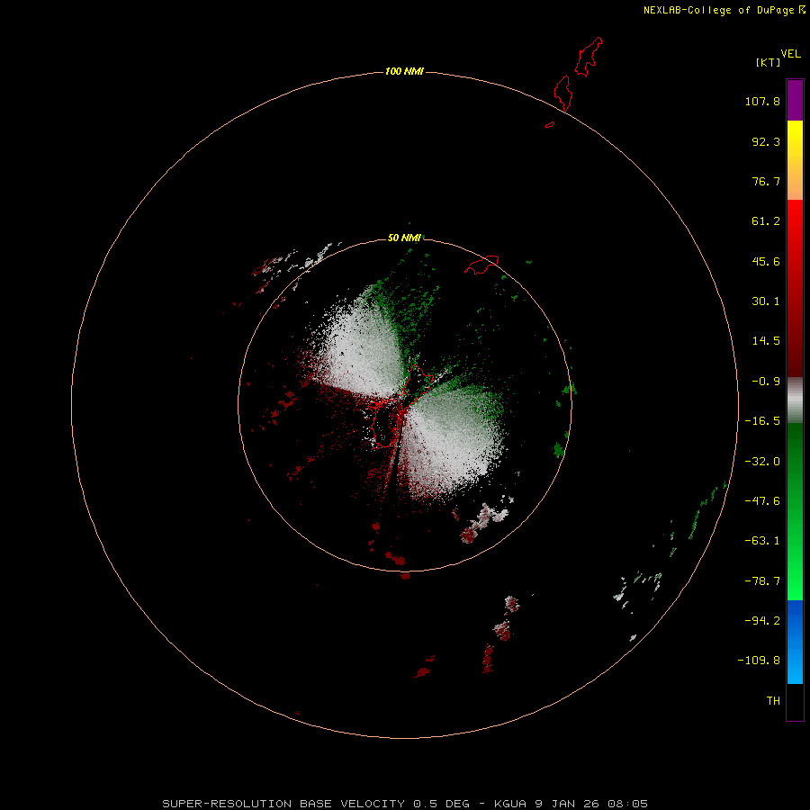Click the VEL legend title
810x810 pixels.
[x=790, y=54]
